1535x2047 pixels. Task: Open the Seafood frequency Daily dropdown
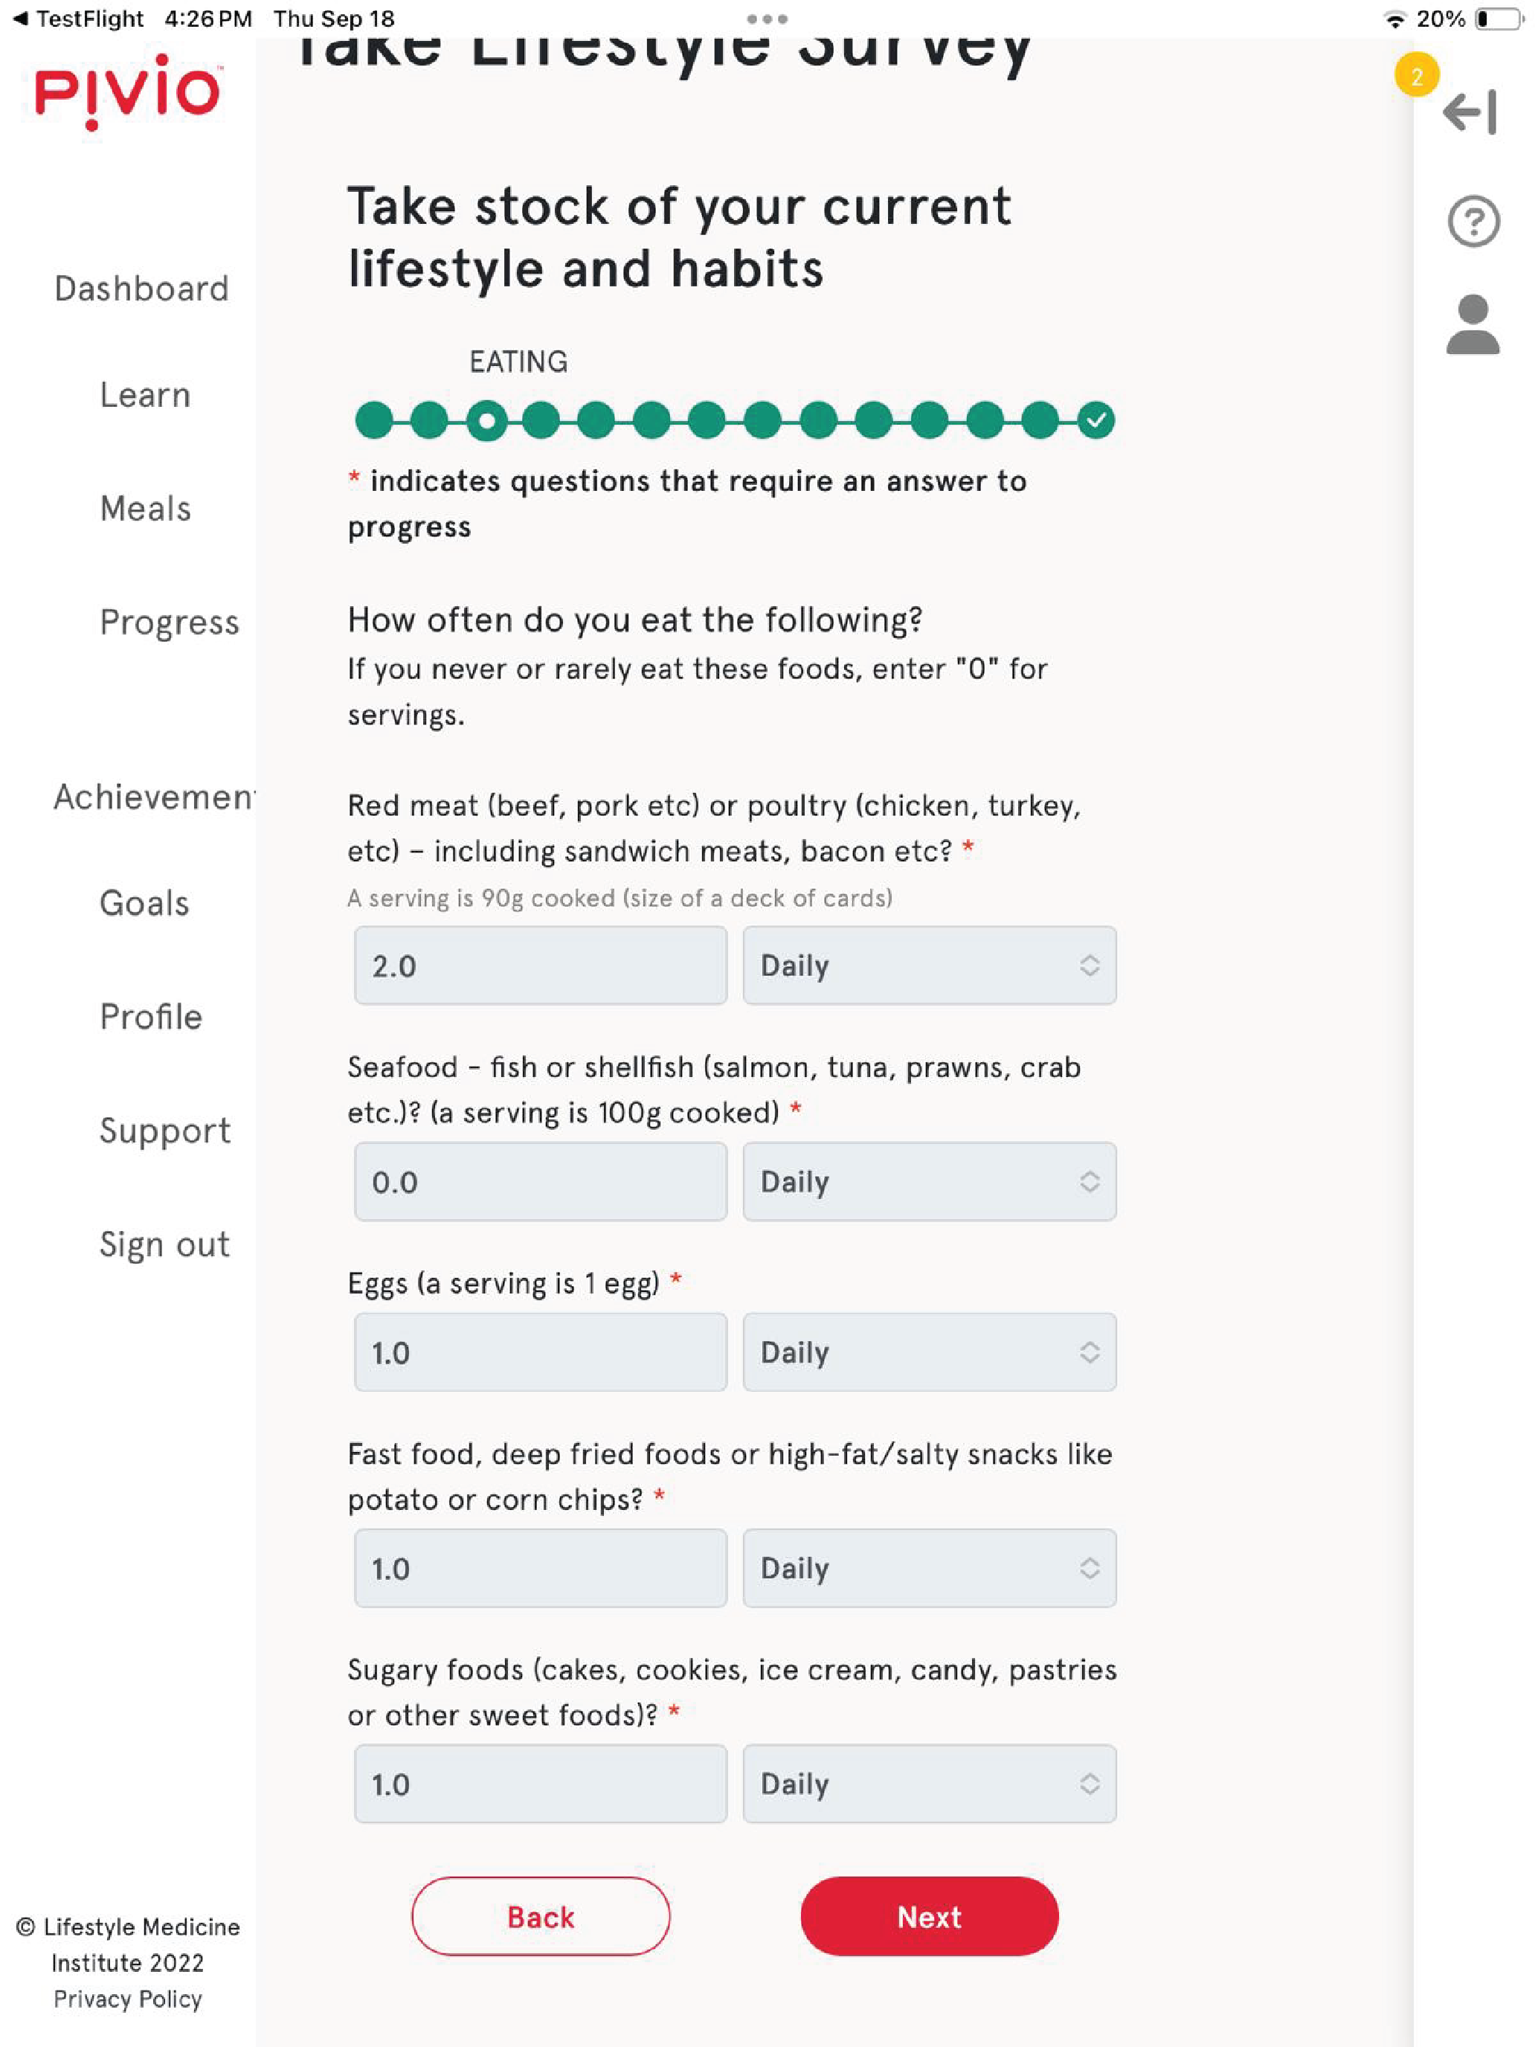click(x=929, y=1182)
